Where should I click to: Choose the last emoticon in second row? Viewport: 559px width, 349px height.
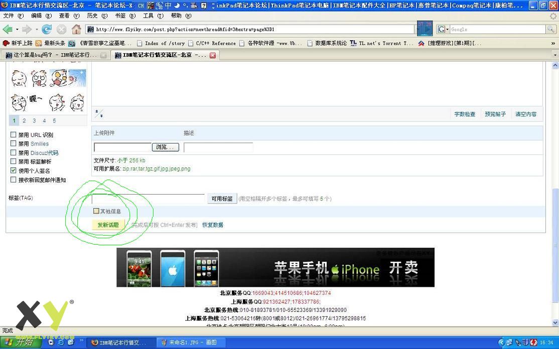[x=77, y=102]
